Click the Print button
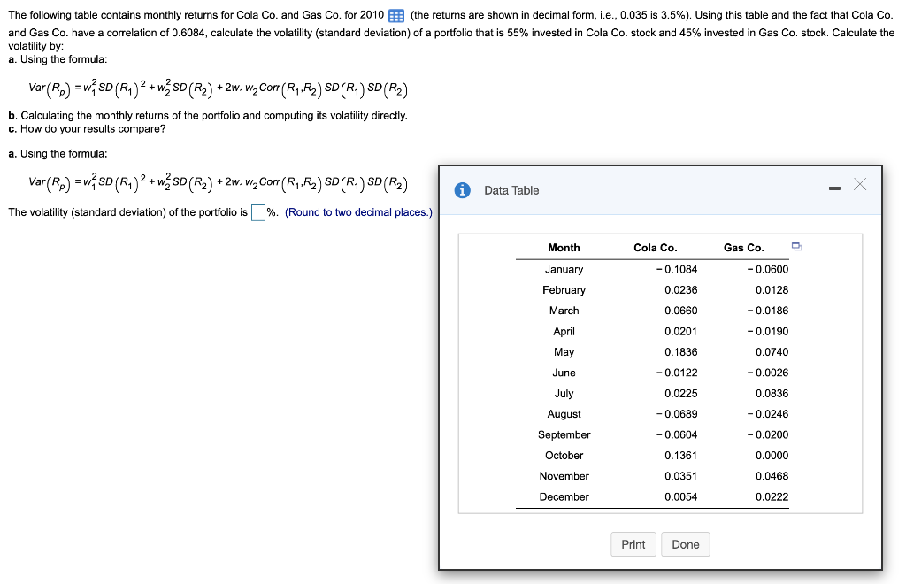The image size is (906, 584). coord(633,544)
